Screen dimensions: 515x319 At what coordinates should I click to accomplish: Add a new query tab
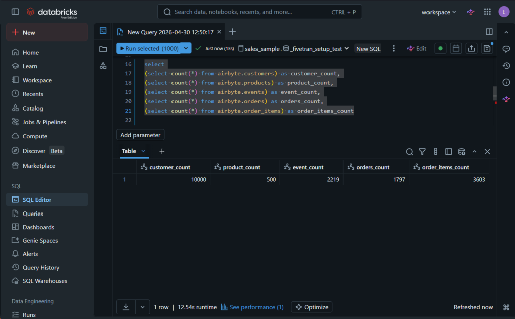[x=232, y=32]
